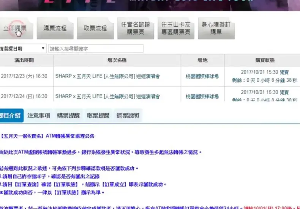Open the 購票流程 page

[x=55, y=28]
